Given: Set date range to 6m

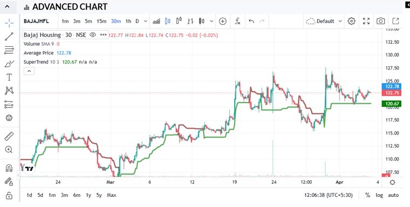Looking at the screenshot, I should click(77, 195).
